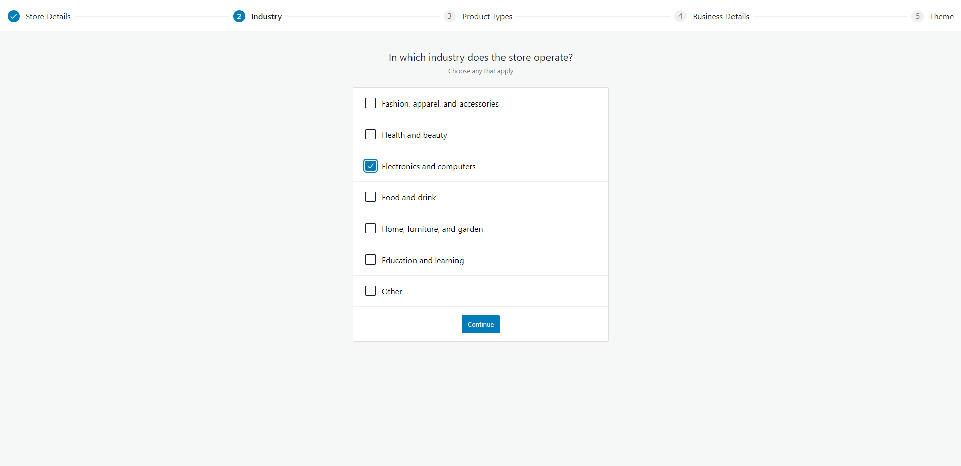Click the Electronics and computers label text
Viewport: 961px width, 466px height.
[x=429, y=166]
